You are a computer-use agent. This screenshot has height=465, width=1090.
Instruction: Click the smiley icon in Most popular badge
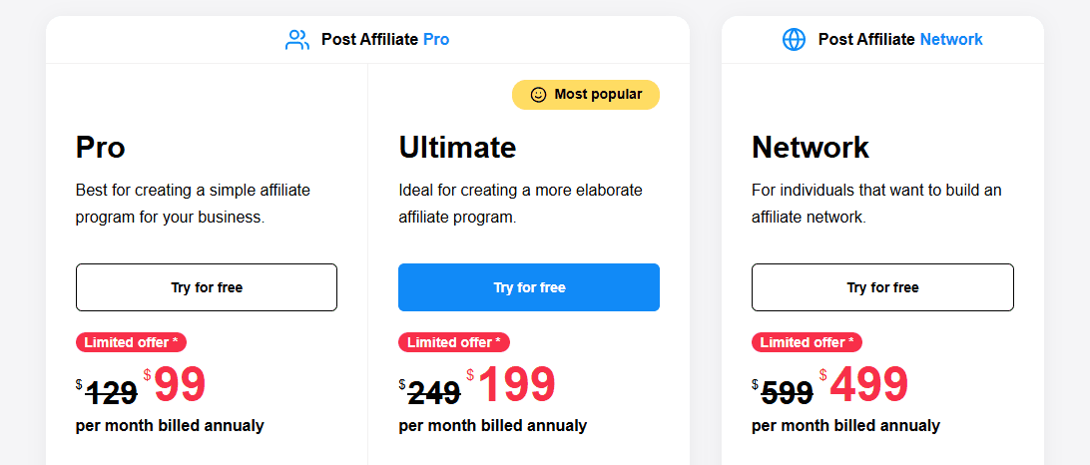[538, 95]
